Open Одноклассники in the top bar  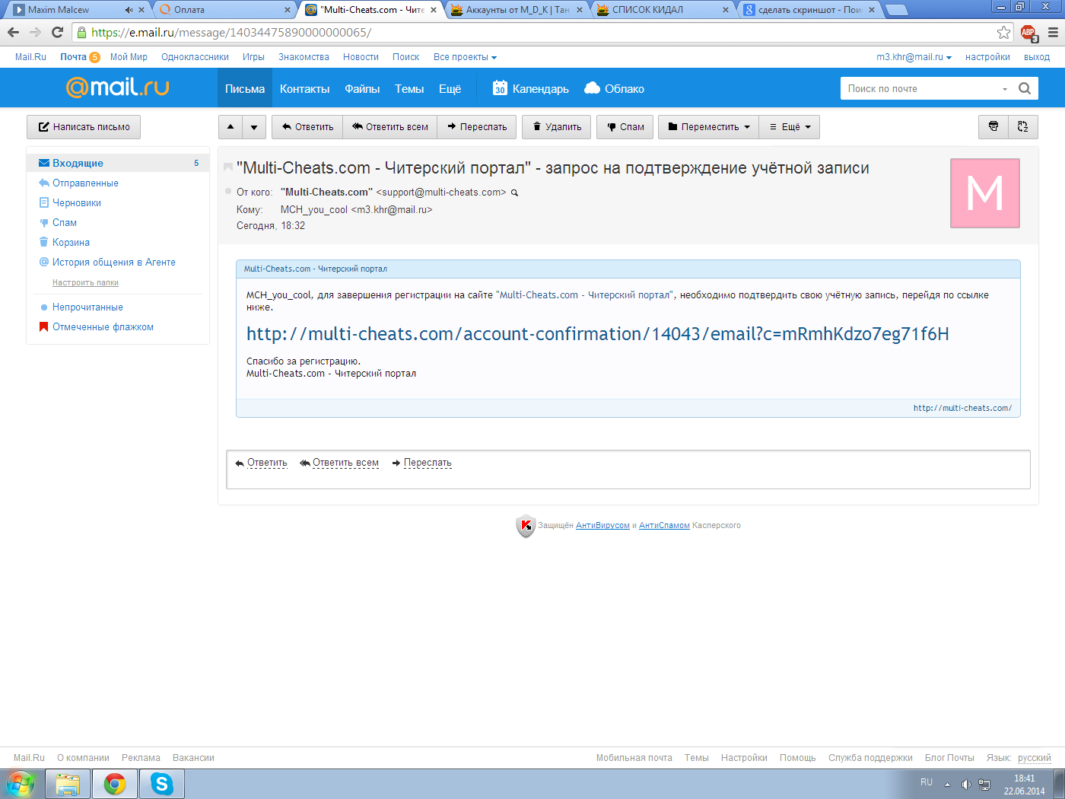click(195, 57)
